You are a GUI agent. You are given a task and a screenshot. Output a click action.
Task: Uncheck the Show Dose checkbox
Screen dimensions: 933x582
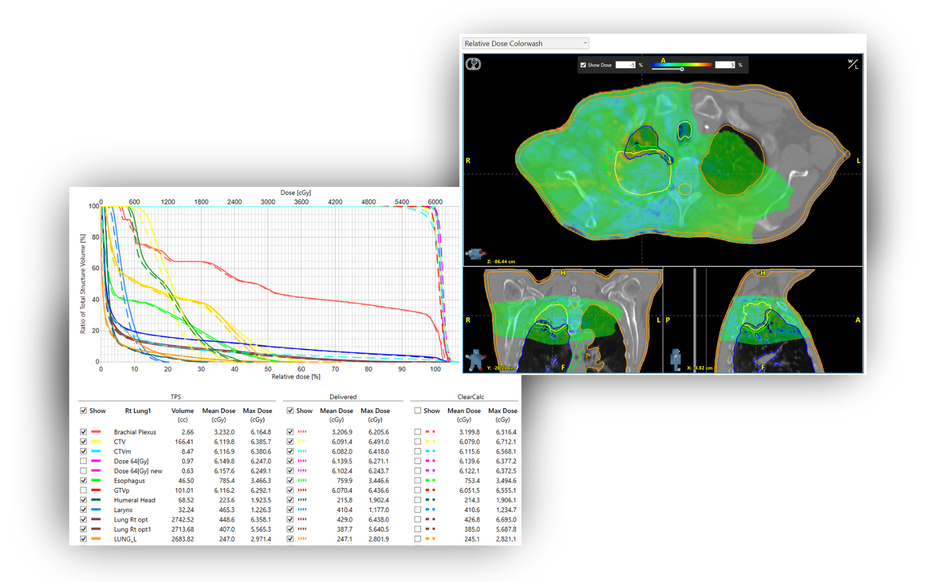point(583,65)
